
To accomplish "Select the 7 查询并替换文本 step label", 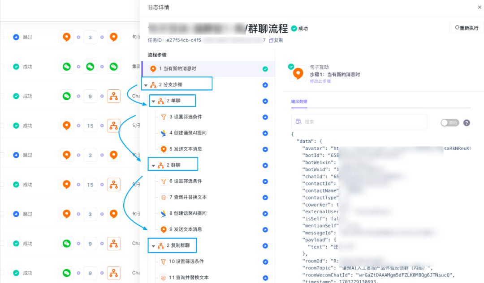I will click(x=188, y=198).
